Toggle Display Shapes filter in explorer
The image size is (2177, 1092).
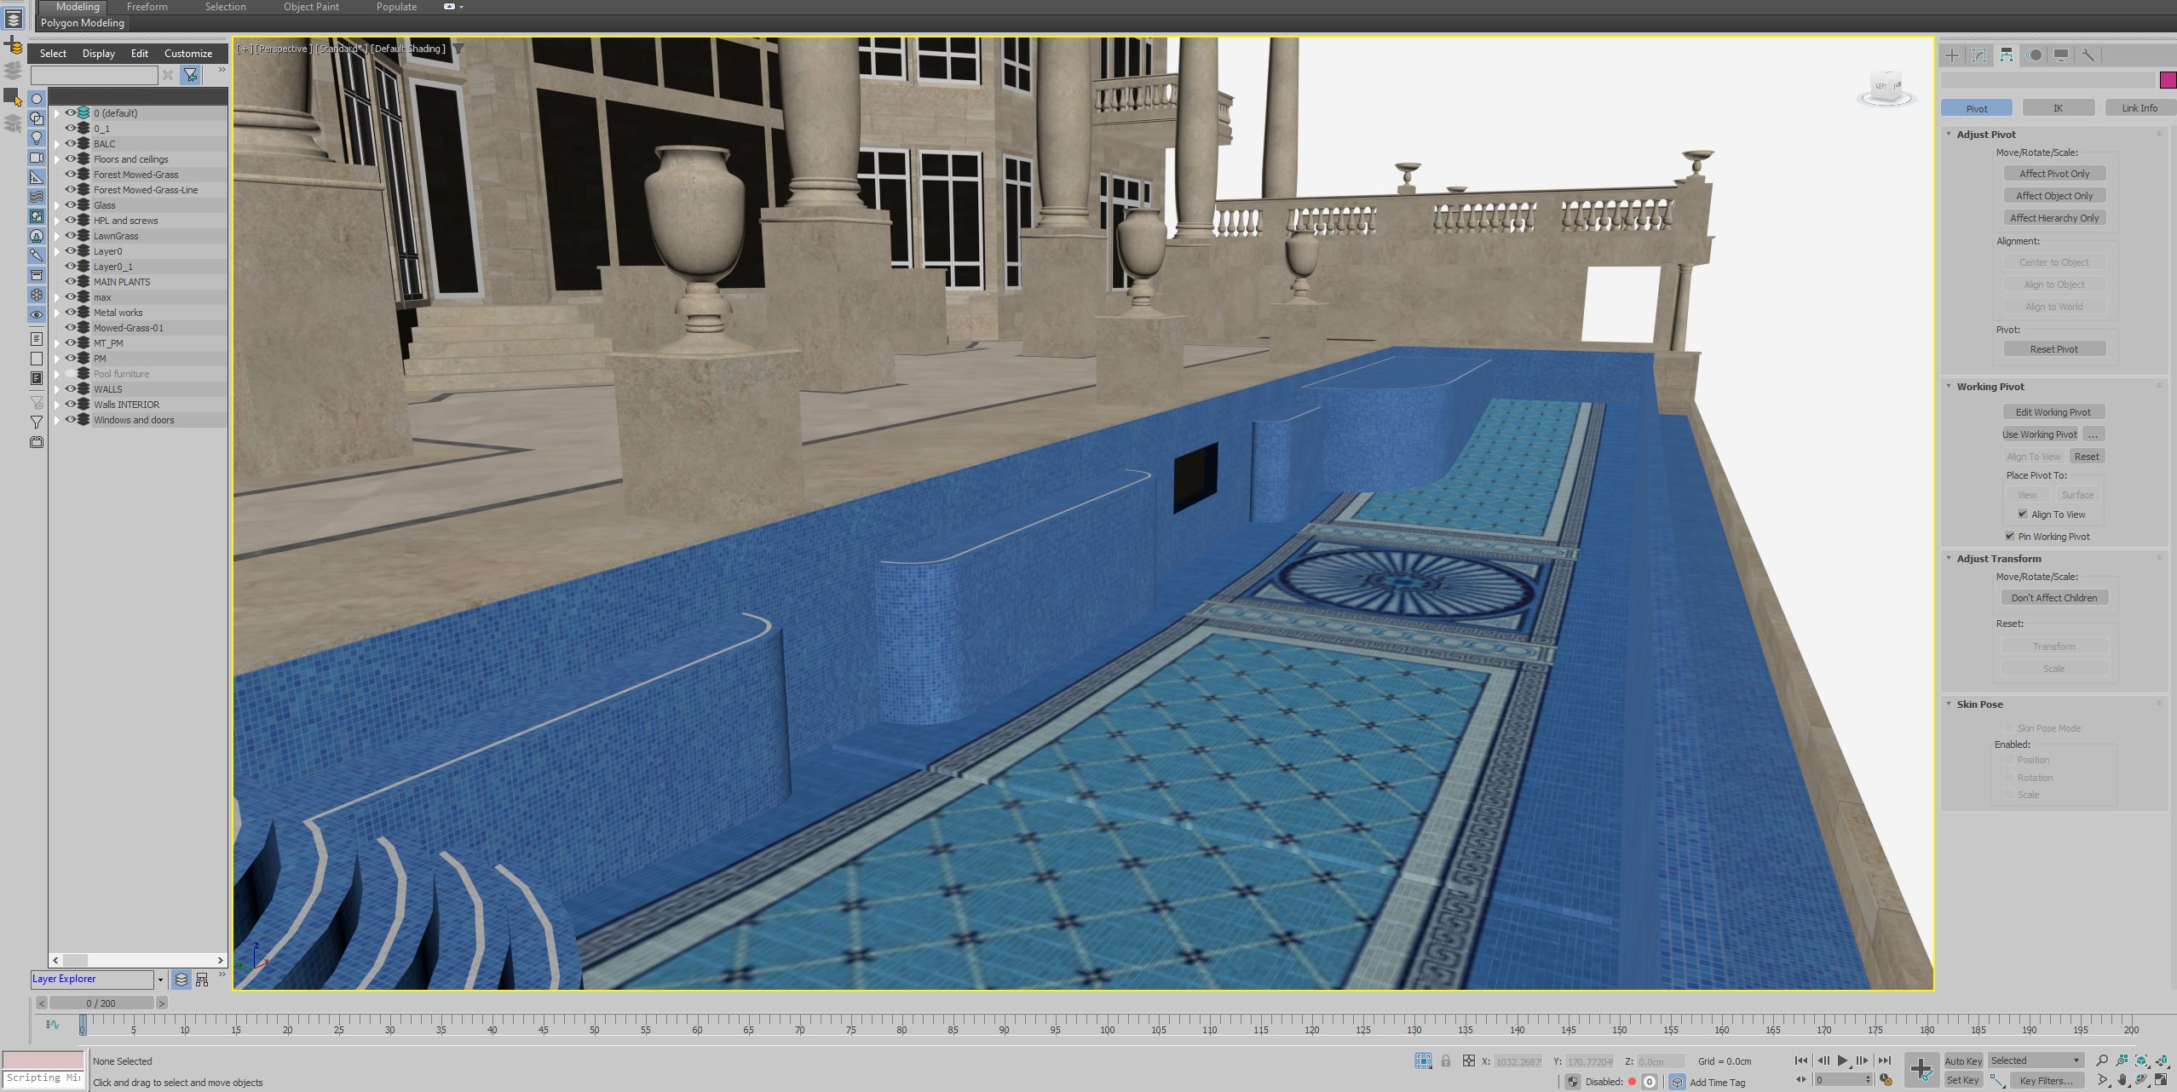[x=37, y=118]
